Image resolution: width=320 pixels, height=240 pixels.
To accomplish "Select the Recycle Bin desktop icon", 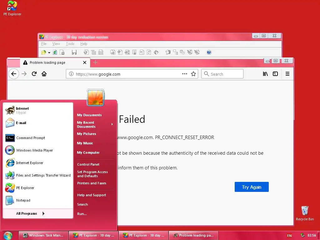I will 305,213.
